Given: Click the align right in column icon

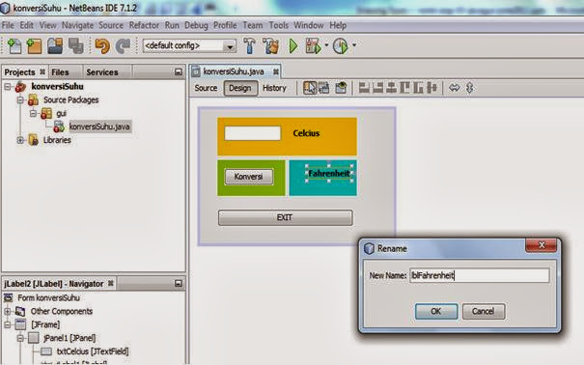Looking at the screenshot, I should pos(377,88).
